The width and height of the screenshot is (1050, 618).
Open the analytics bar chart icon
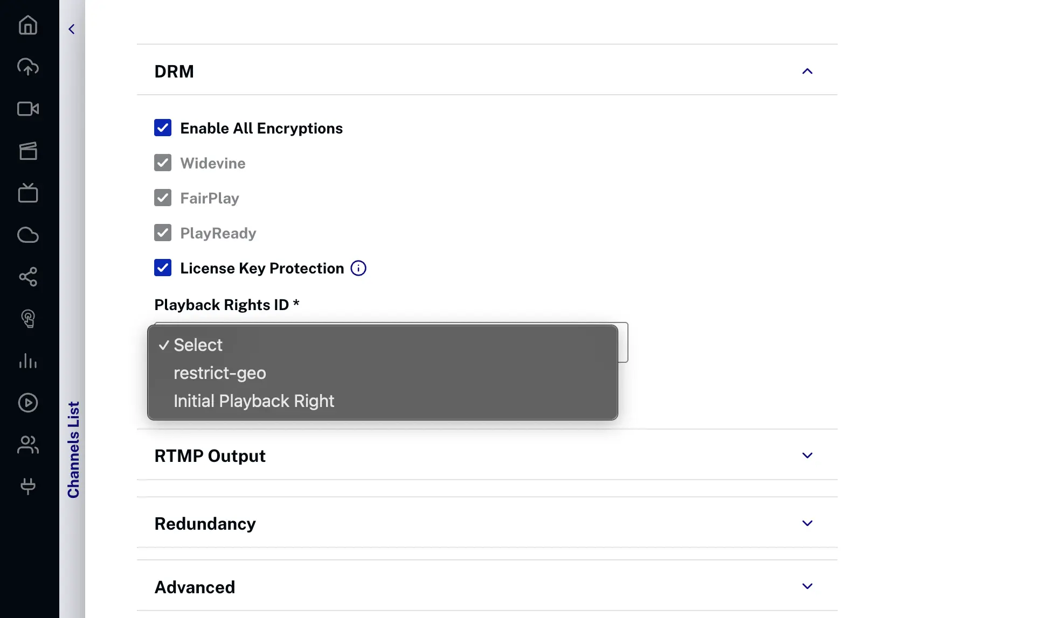(27, 361)
